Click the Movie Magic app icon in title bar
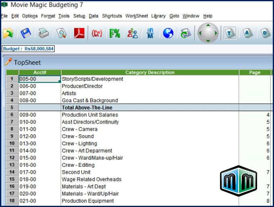The width and height of the screenshot is (274, 207). [x=4, y=5]
